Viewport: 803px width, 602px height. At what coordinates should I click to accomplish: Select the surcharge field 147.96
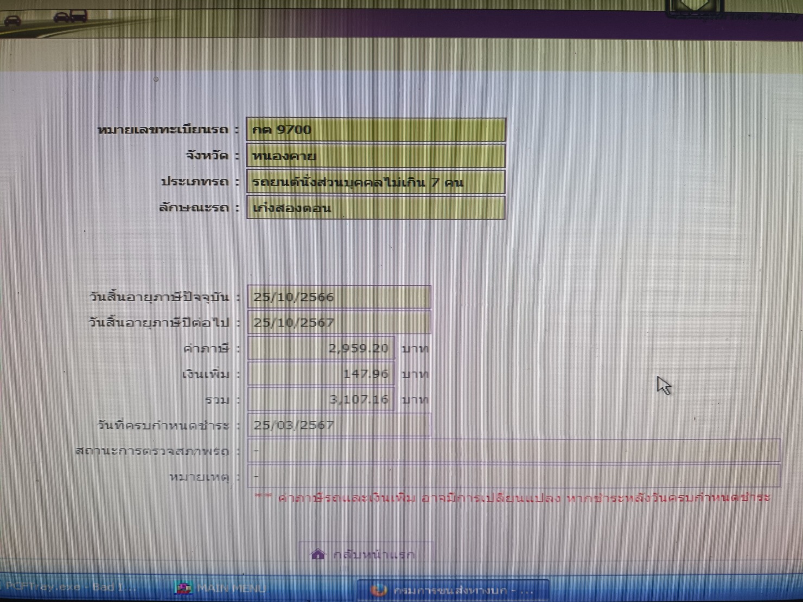[321, 374]
